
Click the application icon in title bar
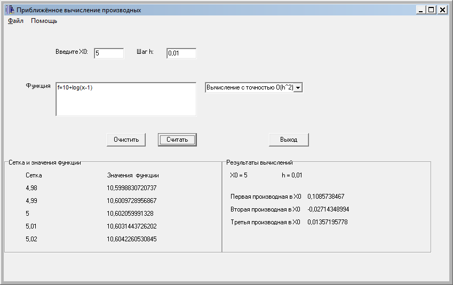10,10
